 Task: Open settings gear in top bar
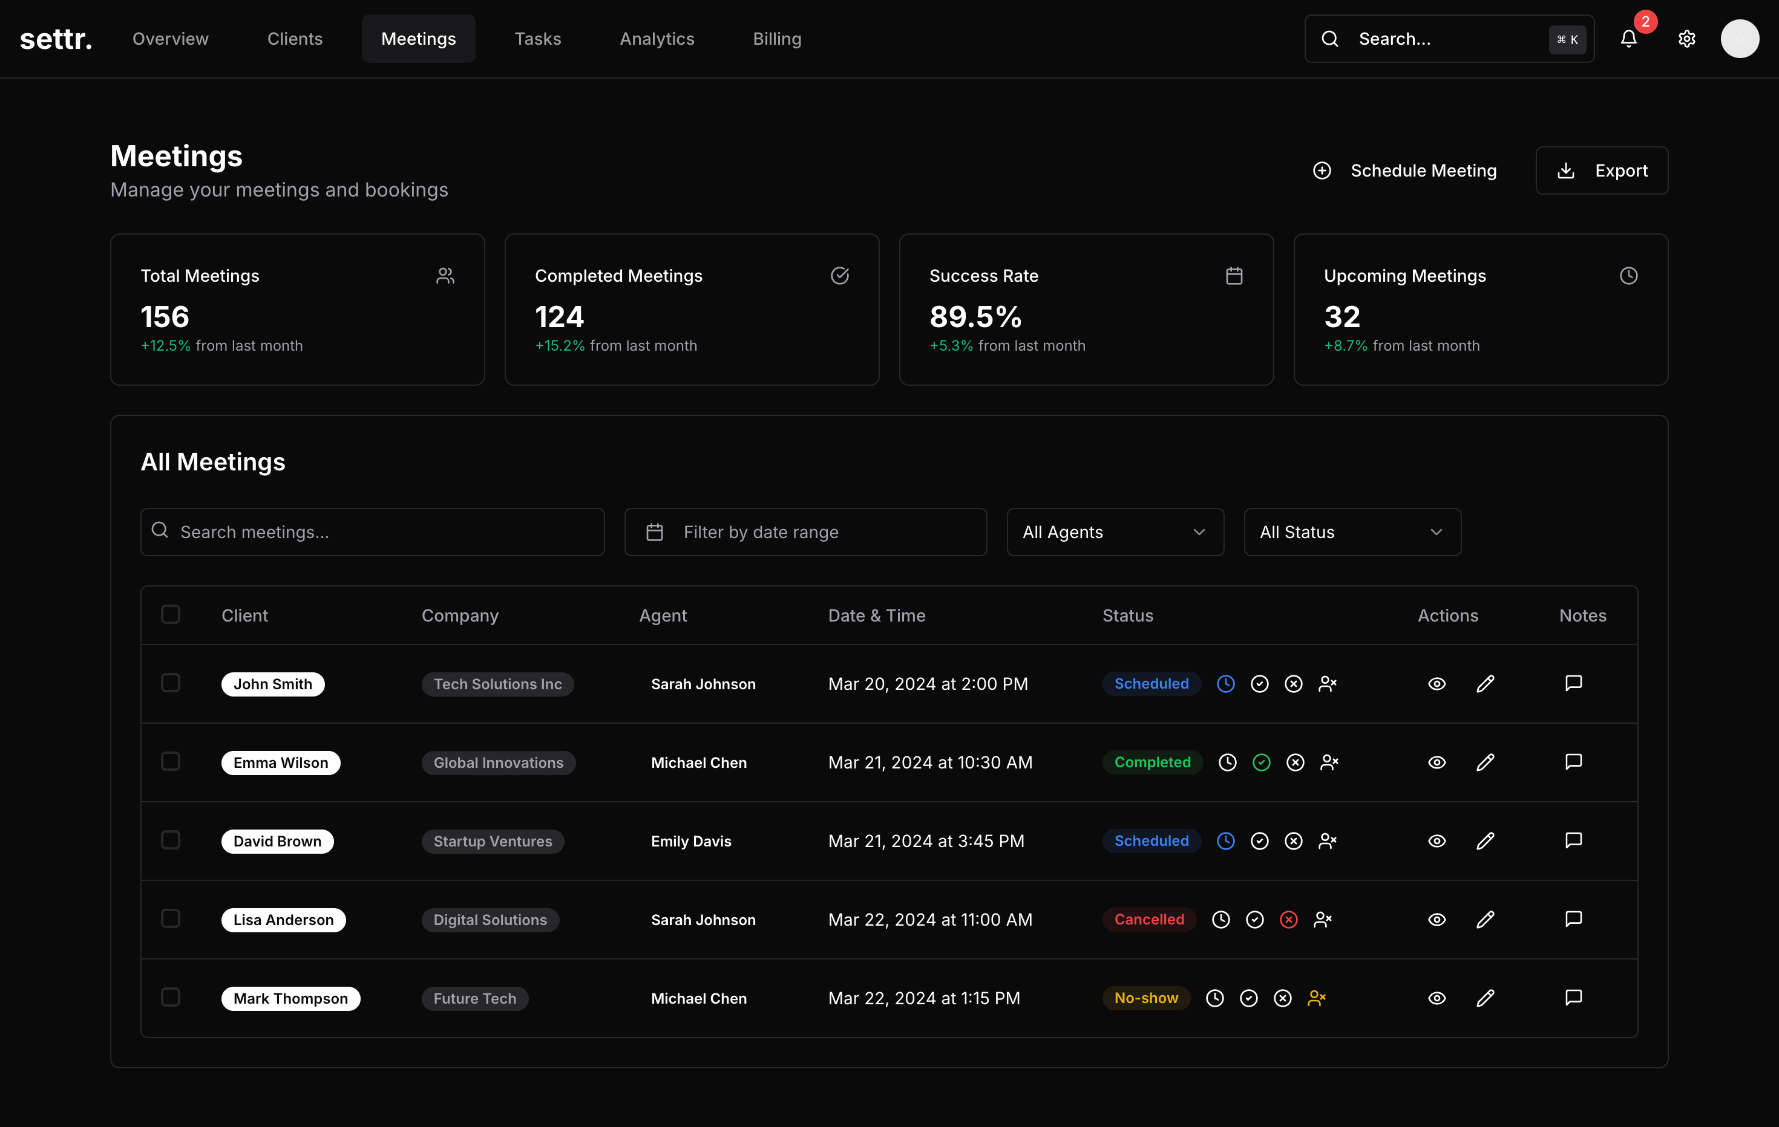(x=1686, y=39)
